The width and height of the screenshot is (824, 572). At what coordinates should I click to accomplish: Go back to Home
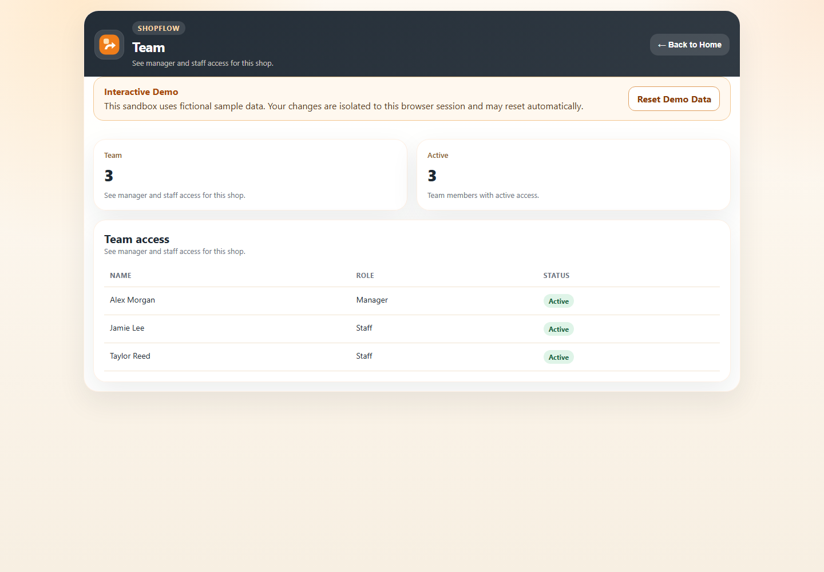click(690, 45)
